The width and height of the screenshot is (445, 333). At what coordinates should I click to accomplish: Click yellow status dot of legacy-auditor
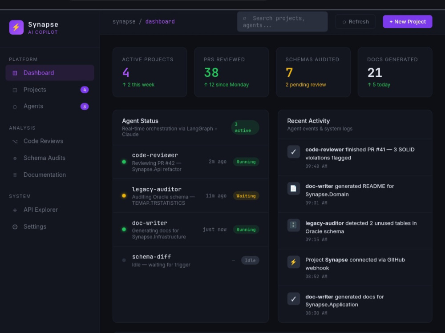pos(124,196)
